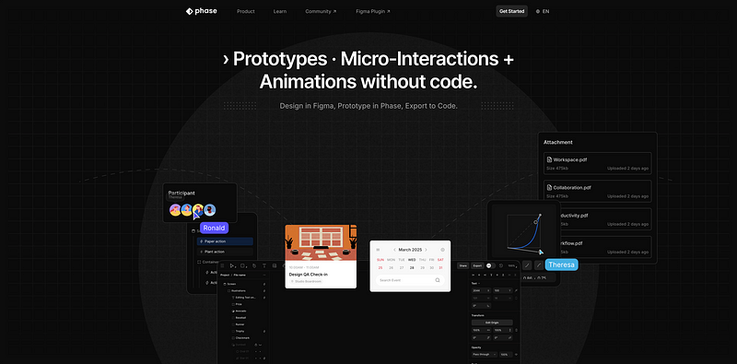Go to previous month in calendar
Screen dimensions: 737x364
point(394,250)
